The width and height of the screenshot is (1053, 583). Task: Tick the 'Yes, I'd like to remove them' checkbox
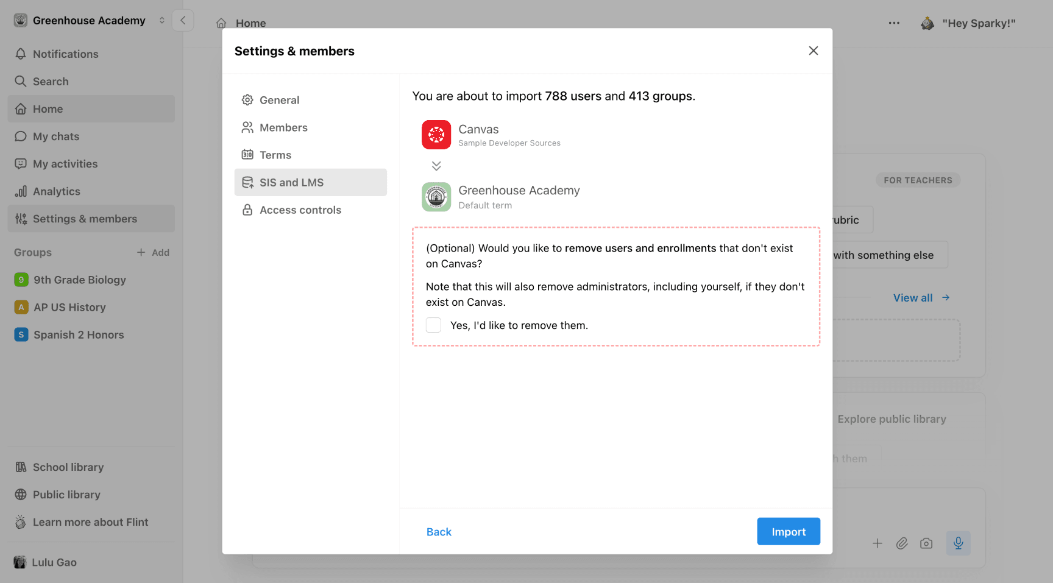(433, 325)
